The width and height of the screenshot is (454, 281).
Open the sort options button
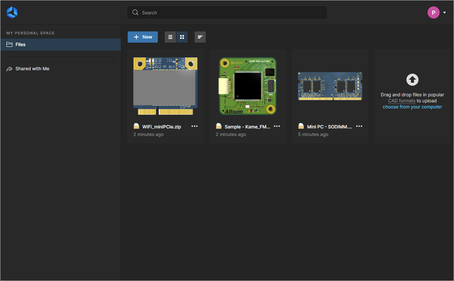coord(200,37)
